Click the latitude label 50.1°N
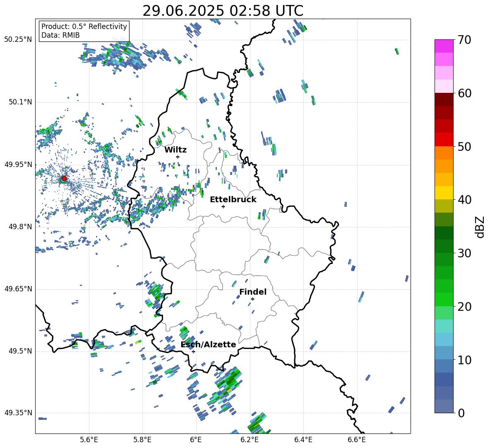Image resolution: width=490 pixels, height=448 pixels. (x=20, y=102)
